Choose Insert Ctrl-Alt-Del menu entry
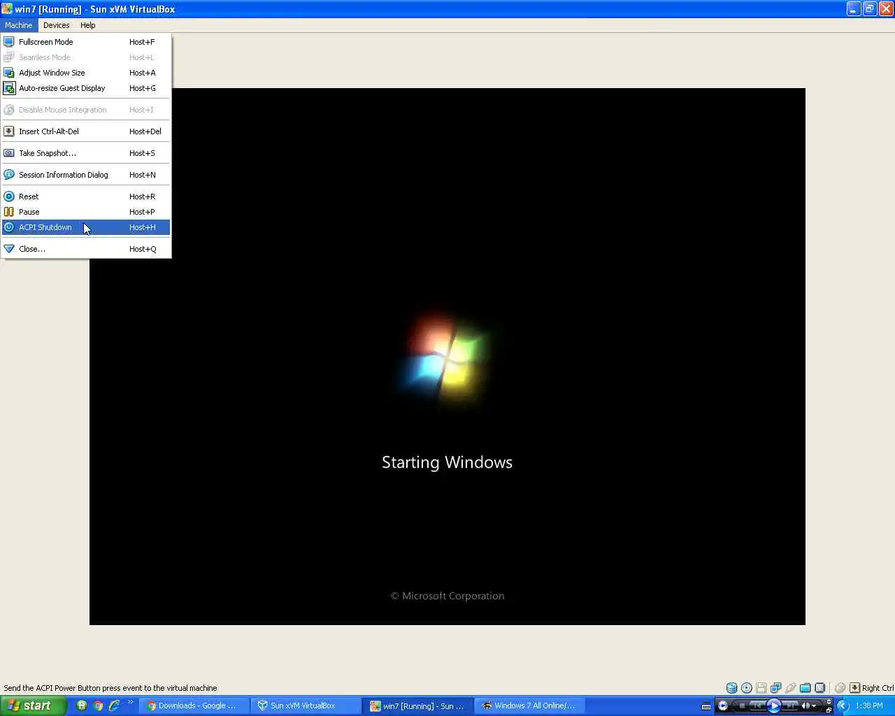895x716 pixels. click(x=86, y=131)
